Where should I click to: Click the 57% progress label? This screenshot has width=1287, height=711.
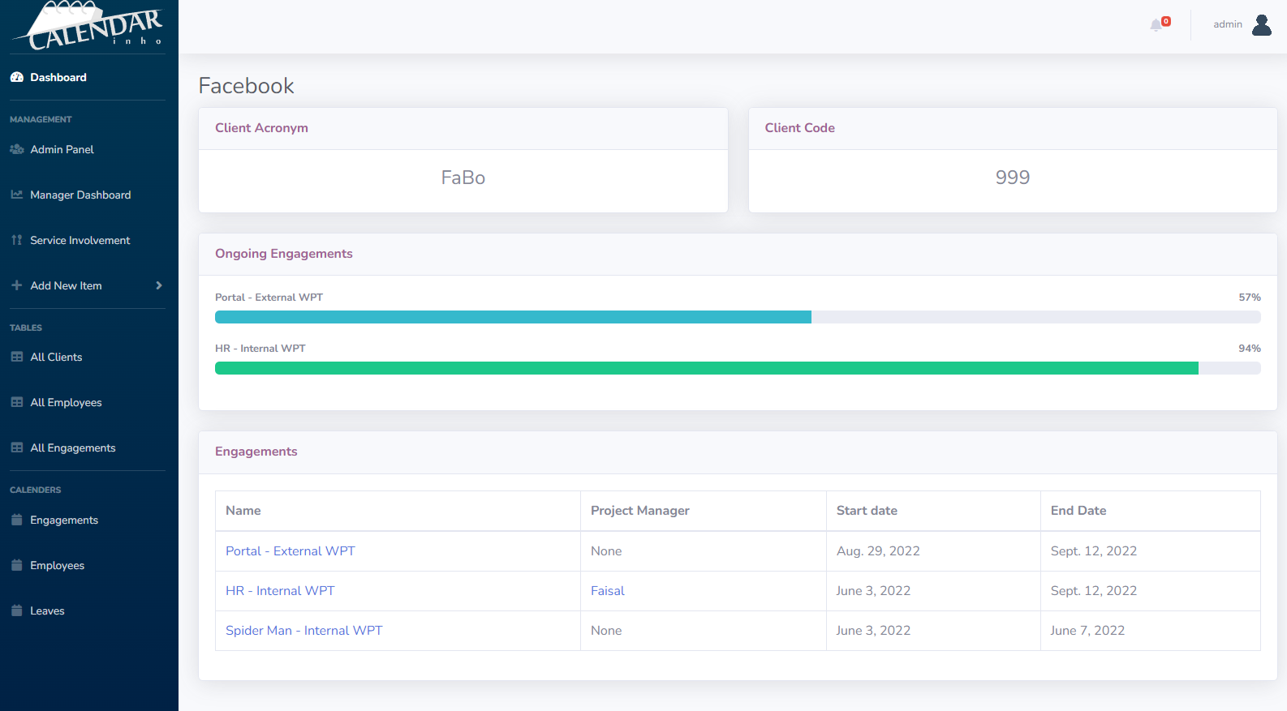click(1250, 298)
